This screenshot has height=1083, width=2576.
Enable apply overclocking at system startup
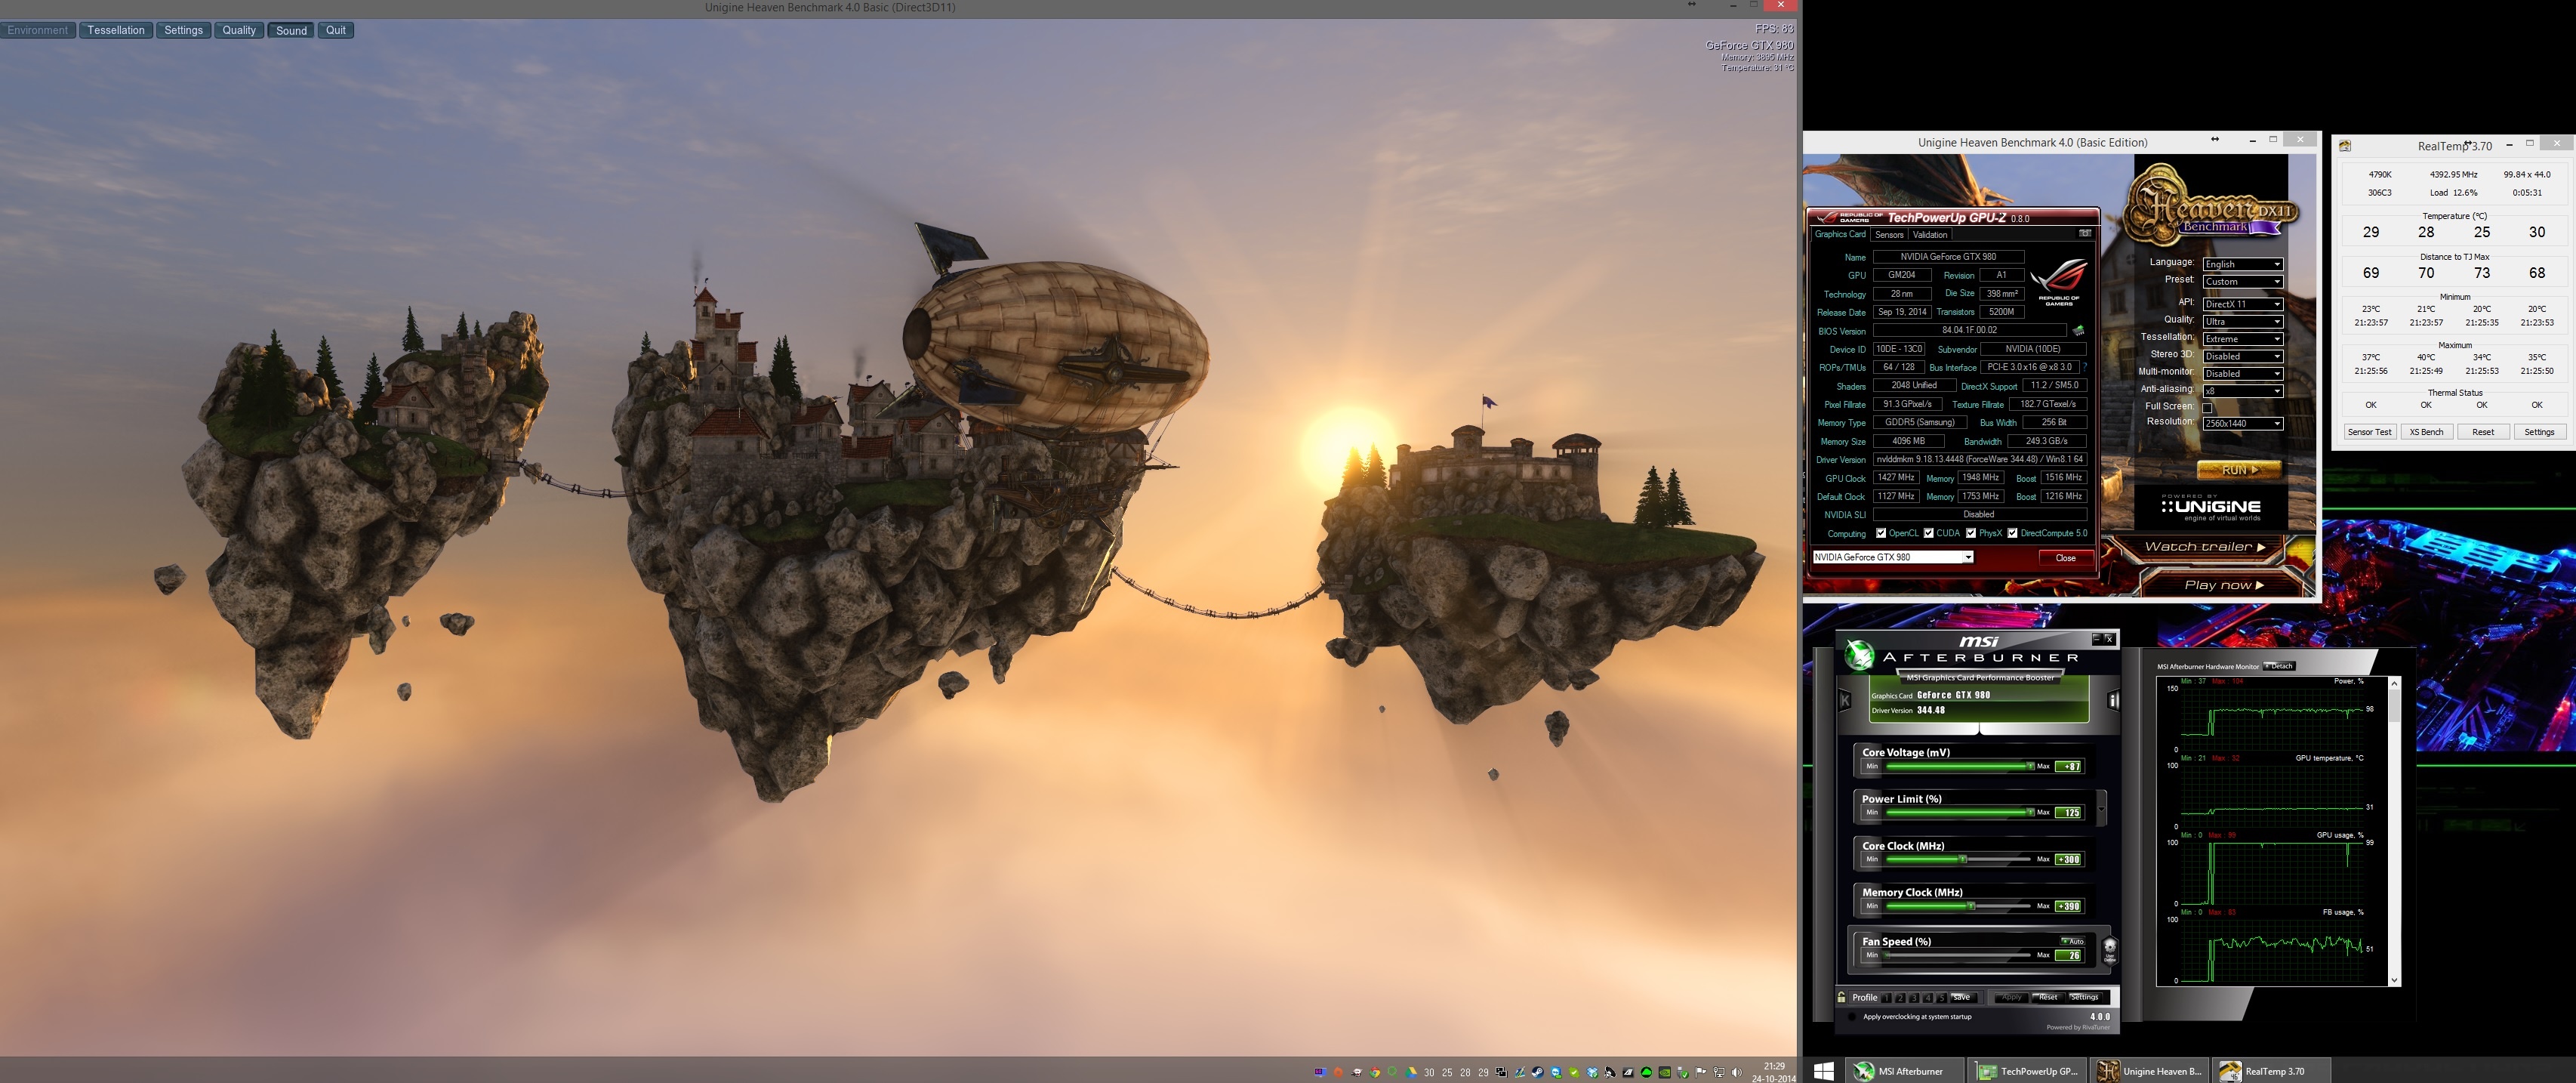point(1852,1017)
